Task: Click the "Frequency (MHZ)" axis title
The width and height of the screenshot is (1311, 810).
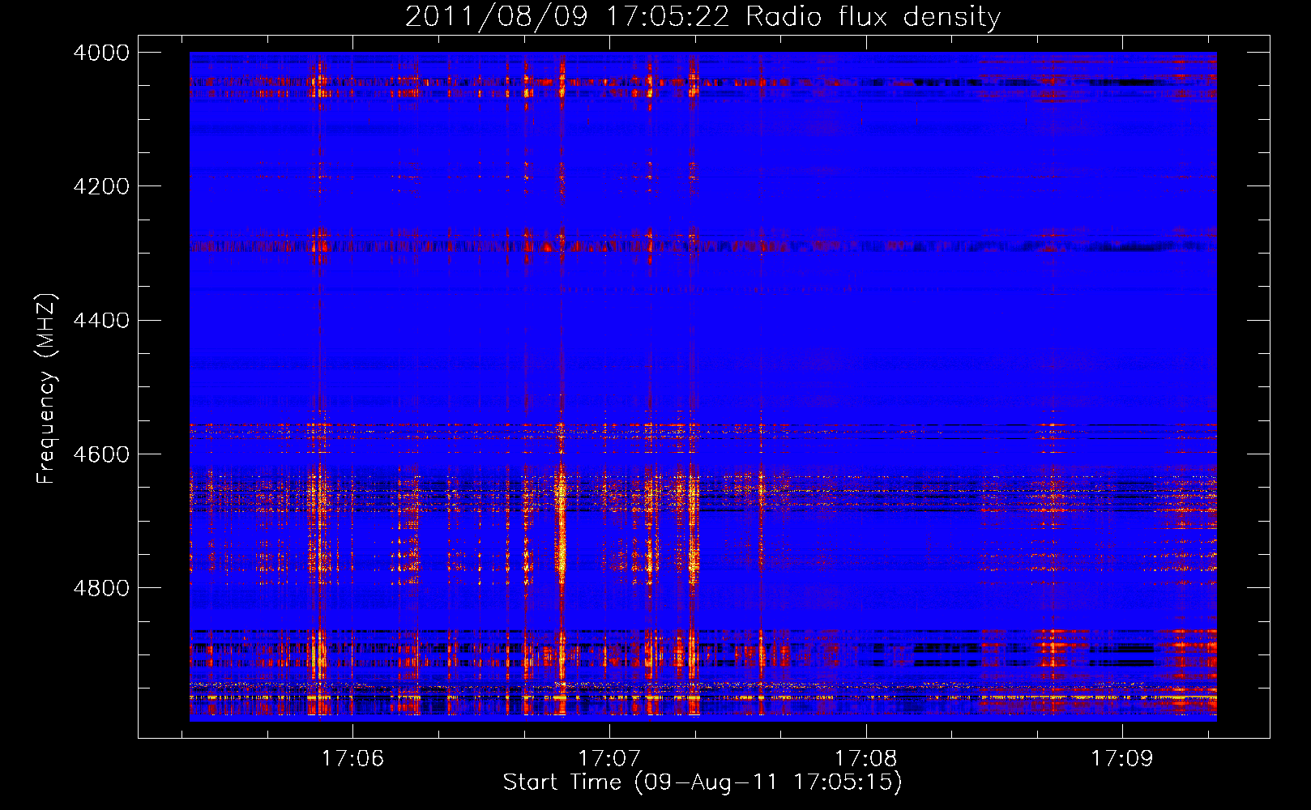Action: click(46, 389)
